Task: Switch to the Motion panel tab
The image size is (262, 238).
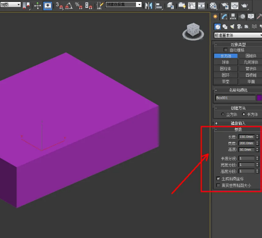Action: pos(242,17)
